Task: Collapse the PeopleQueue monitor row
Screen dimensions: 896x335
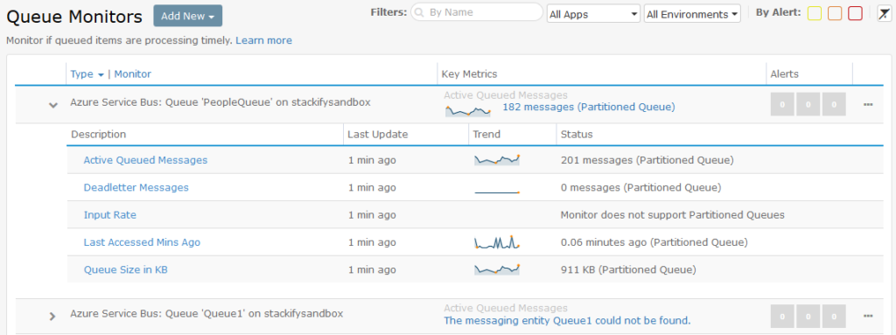Action: pos(53,105)
